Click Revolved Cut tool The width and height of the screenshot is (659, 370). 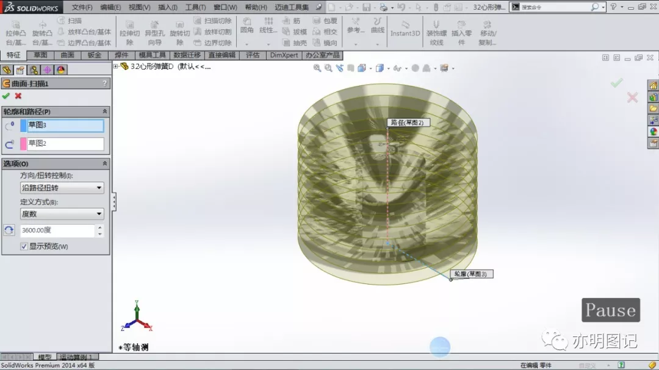pos(180,33)
